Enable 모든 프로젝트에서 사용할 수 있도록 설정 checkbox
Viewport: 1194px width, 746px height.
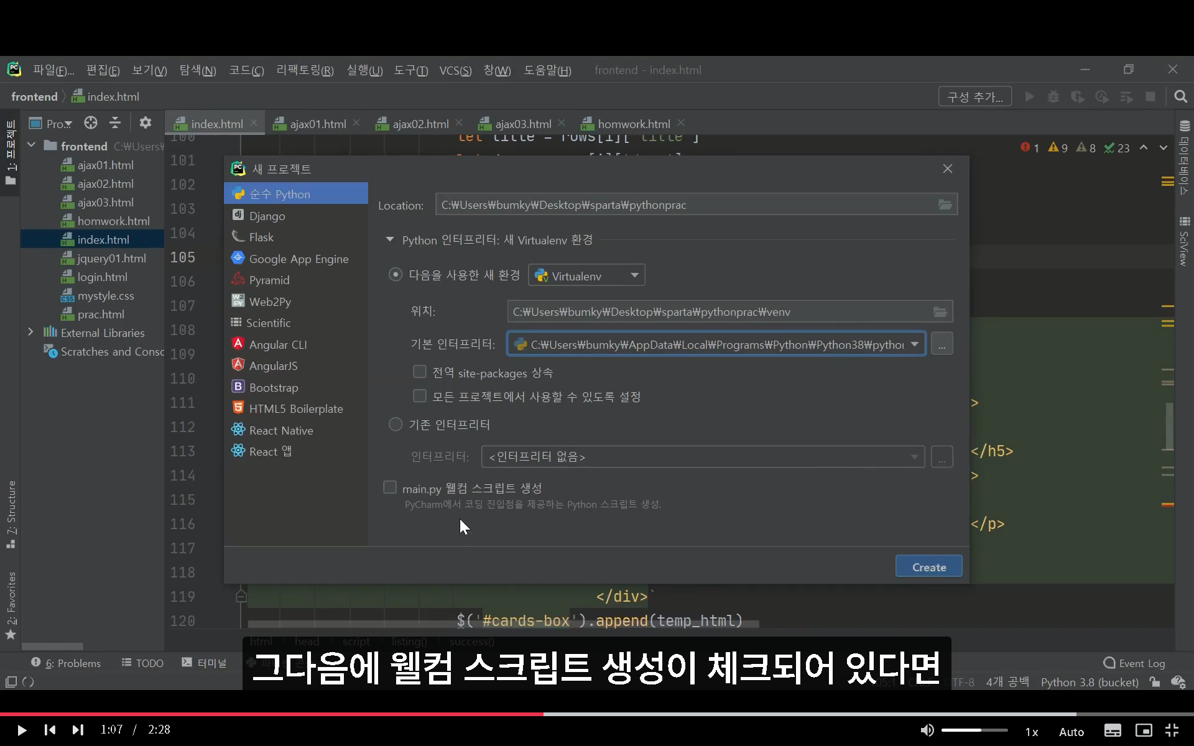tap(420, 396)
